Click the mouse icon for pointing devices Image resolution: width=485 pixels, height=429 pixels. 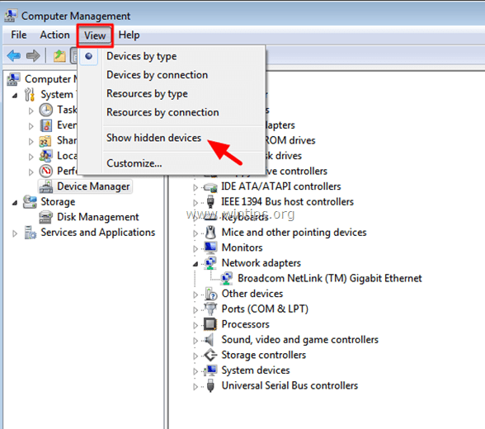click(x=210, y=233)
